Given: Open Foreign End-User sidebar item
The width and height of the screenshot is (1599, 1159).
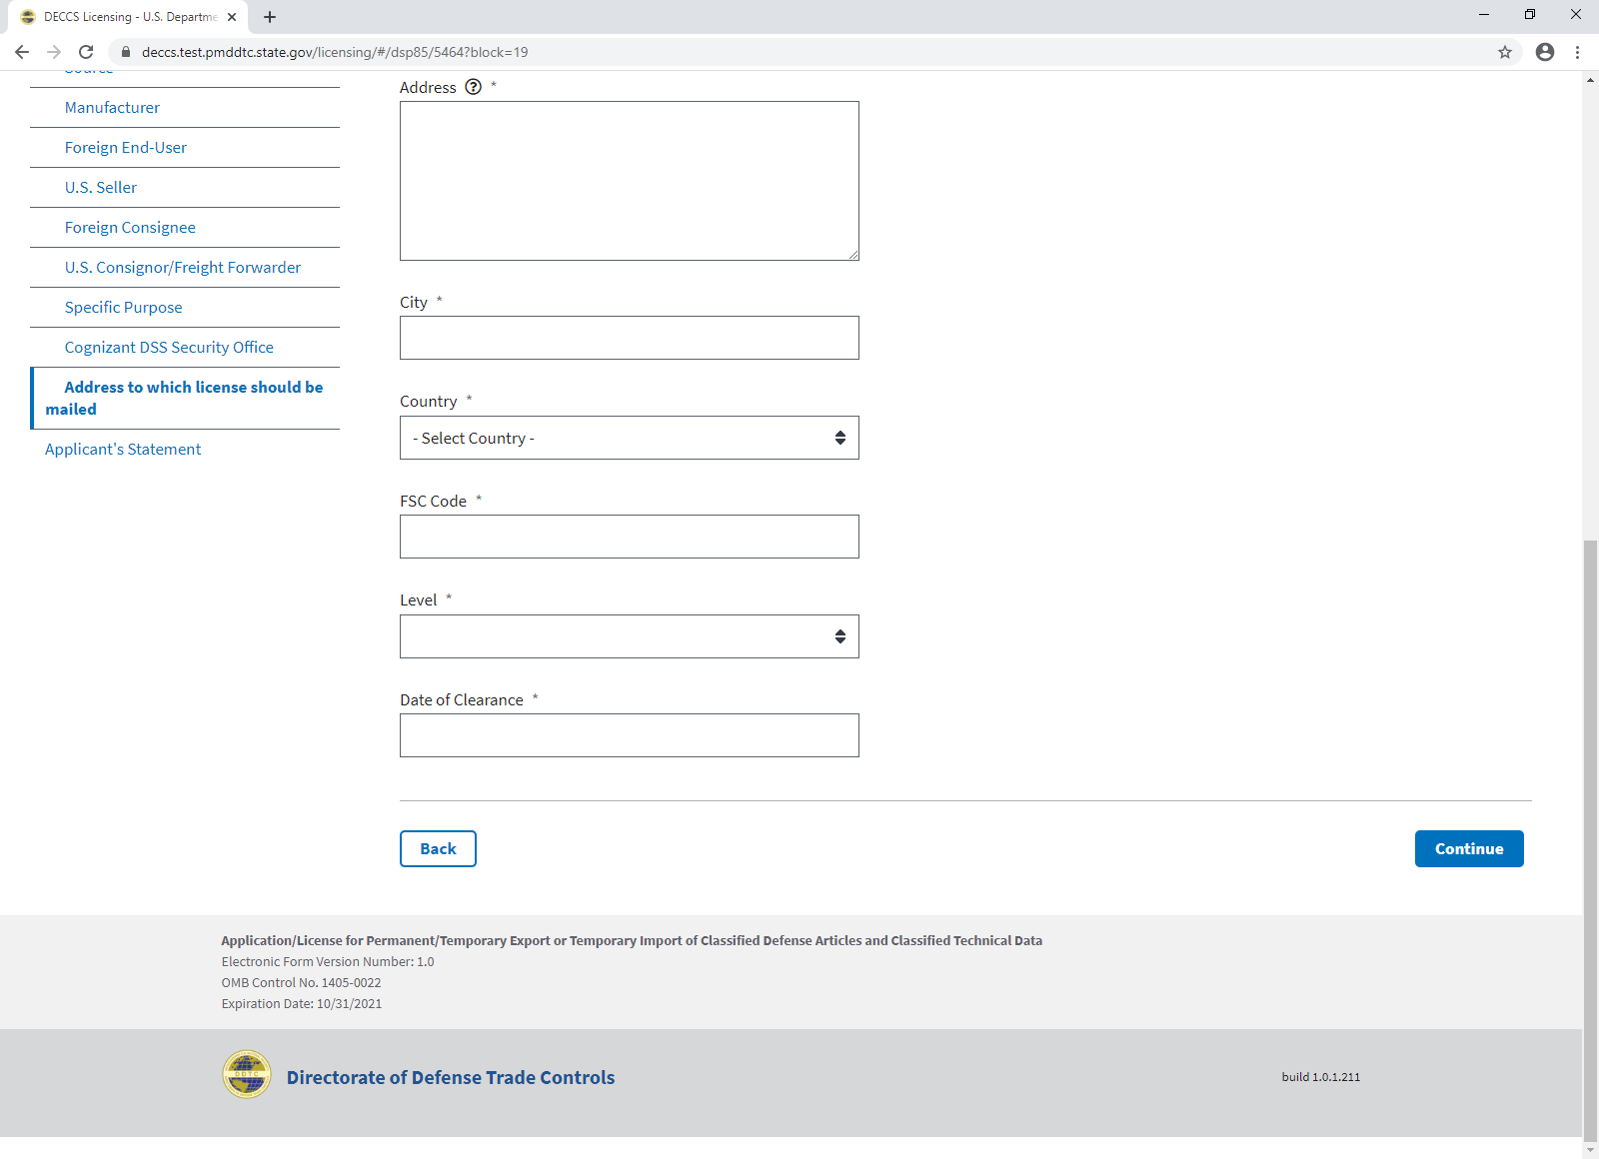Looking at the screenshot, I should click(x=126, y=148).
